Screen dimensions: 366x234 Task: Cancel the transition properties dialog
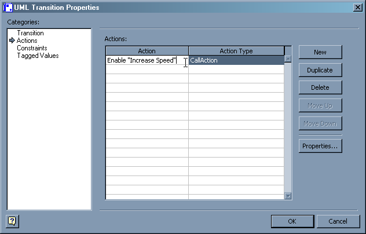click(x=338, y=221)
